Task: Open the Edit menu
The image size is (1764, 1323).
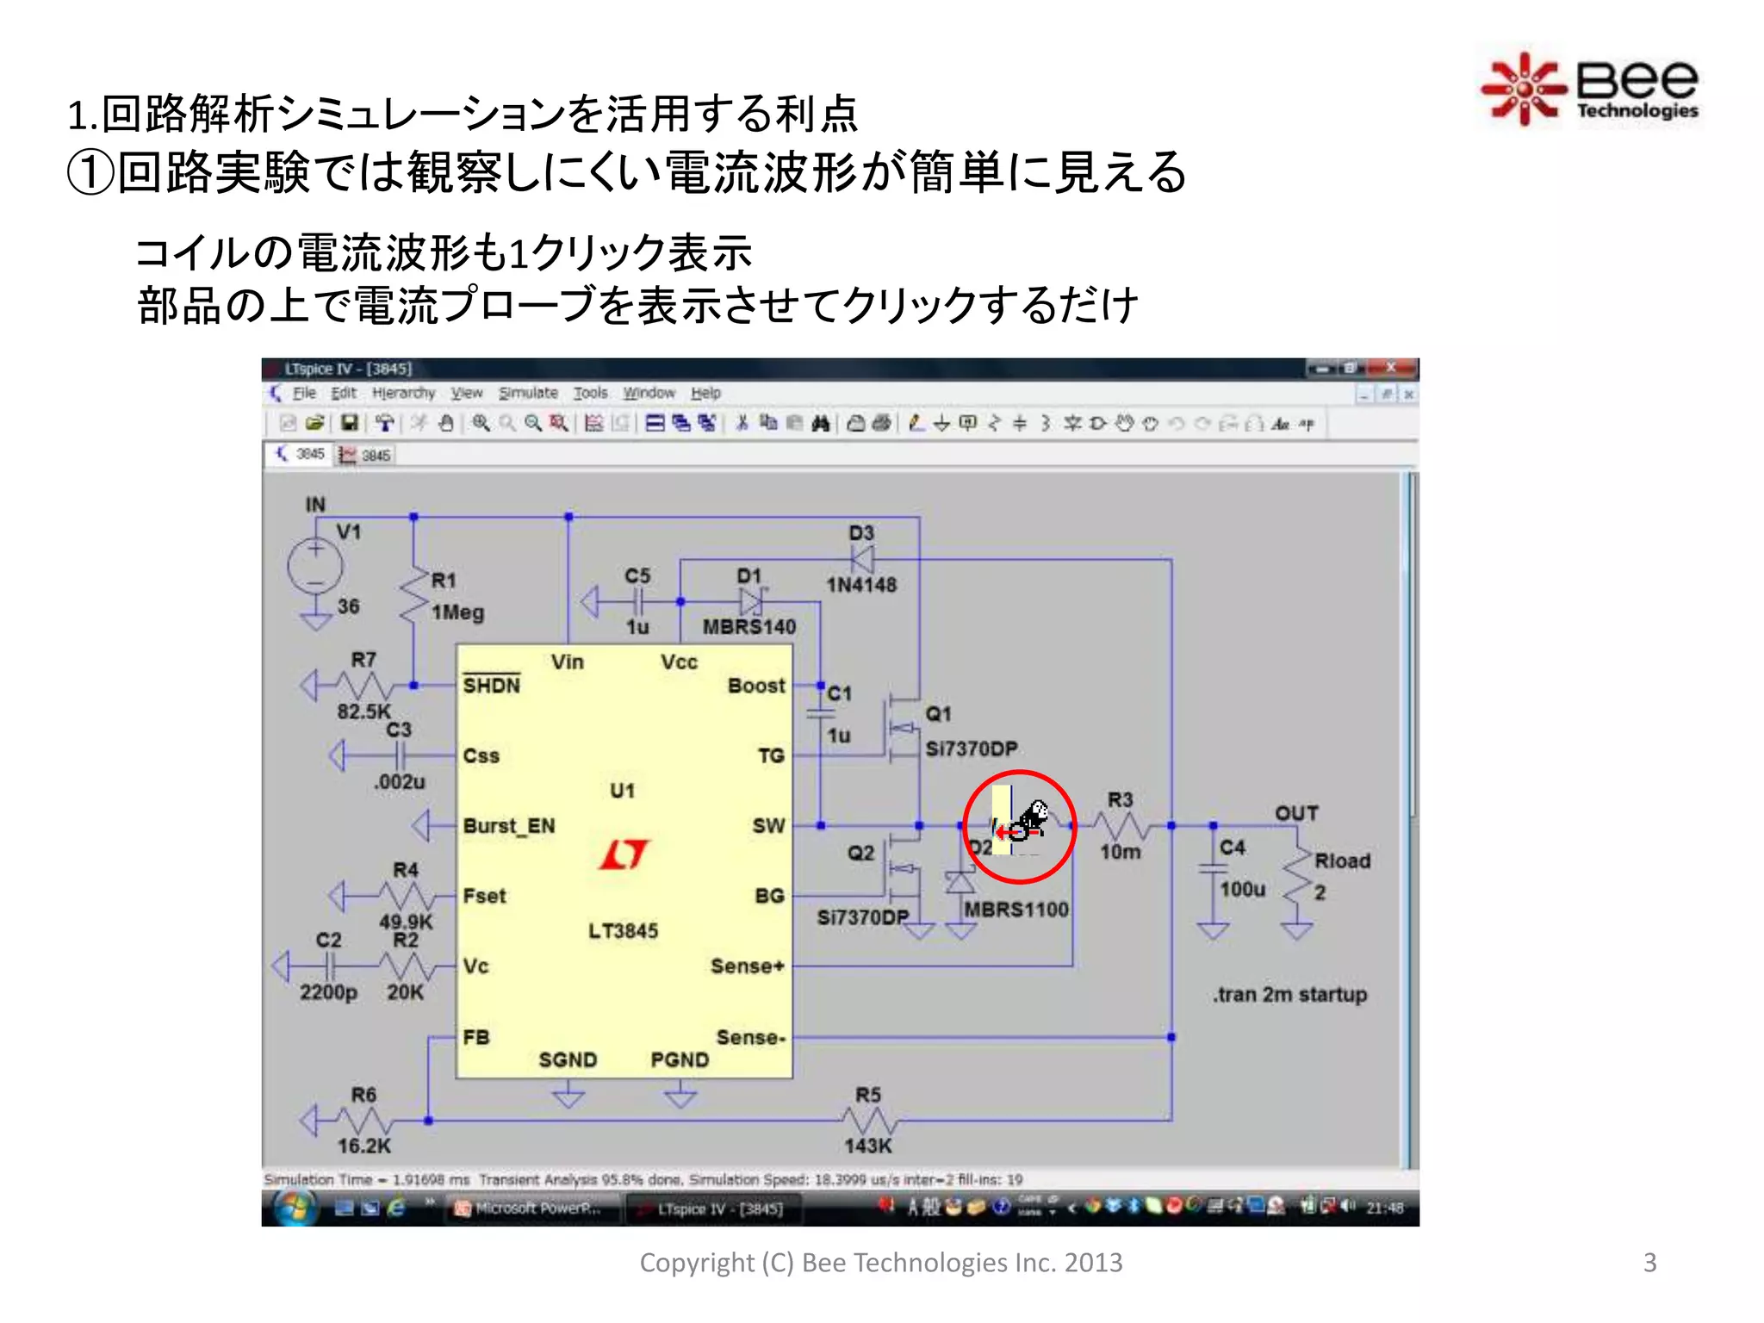Action: coord(344,393)
